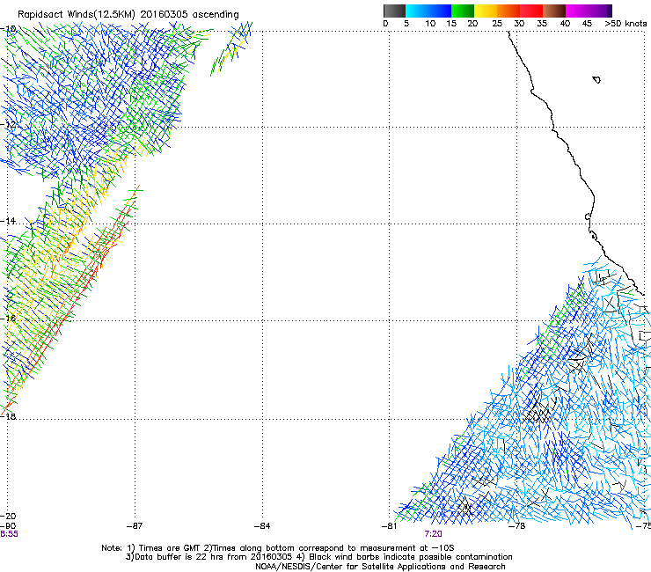
Task: Click the longitude label '-81'
Action: pyautogui.click(x=390, y=526)
